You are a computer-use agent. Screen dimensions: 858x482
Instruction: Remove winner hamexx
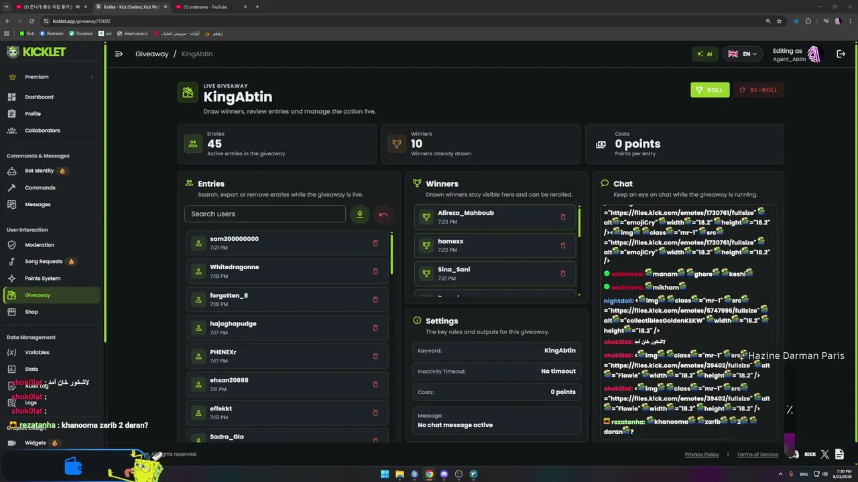coord(563,245)
